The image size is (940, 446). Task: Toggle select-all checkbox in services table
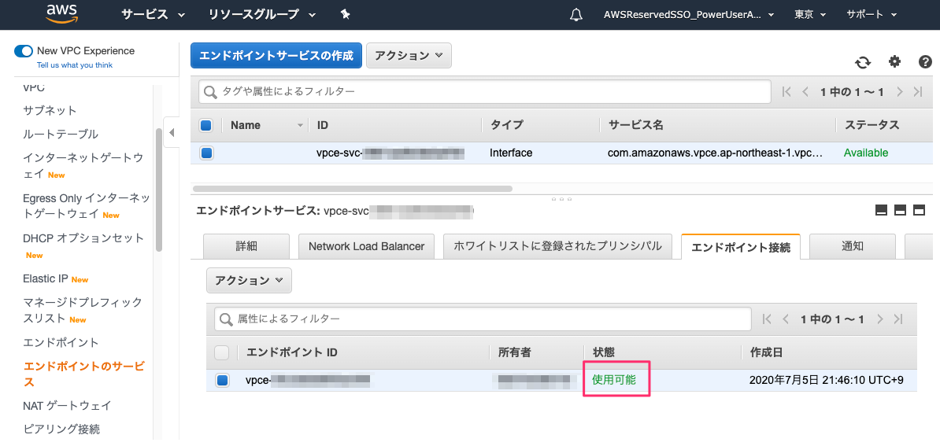(205, 125)
